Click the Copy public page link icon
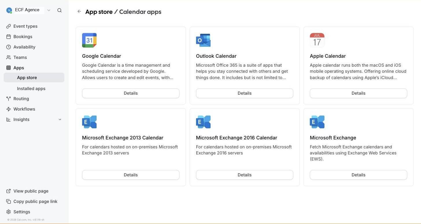The width and height of the screenshot is (421, 224). click(x=9, y=201)
